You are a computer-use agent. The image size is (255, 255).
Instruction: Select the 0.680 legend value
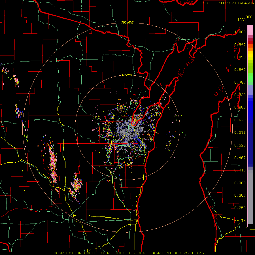point(240,107)
